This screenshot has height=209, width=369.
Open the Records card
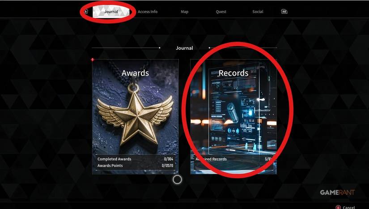point(233,117)
